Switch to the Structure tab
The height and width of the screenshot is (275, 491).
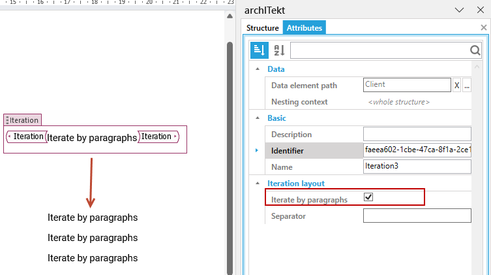[x=262, y=28]
